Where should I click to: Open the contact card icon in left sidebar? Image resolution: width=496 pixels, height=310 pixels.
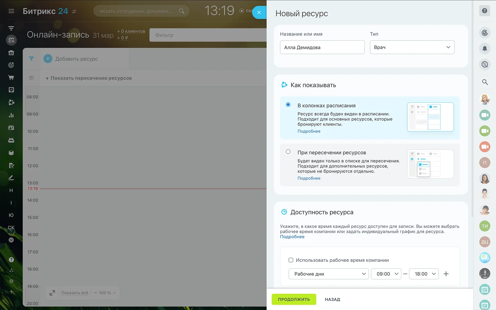(x=11, y=128)
